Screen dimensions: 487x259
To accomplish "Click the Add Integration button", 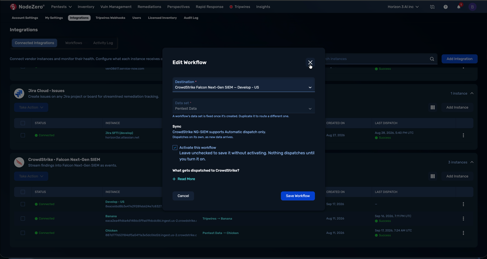I will pyautogui.click(x=459, y=59).
